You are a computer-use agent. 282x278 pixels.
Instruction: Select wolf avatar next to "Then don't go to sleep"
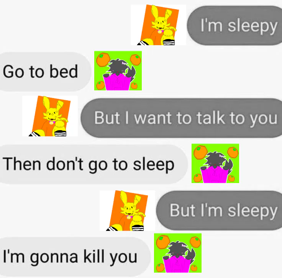[x=215, y=164]
